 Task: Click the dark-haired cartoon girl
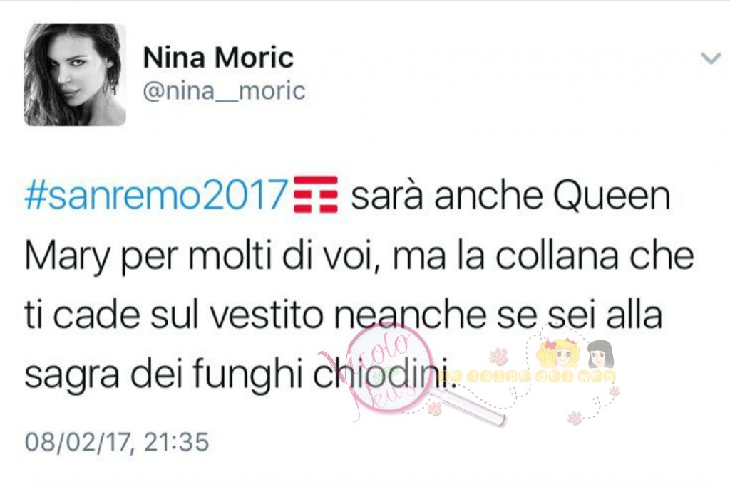[x=600, y=354]
